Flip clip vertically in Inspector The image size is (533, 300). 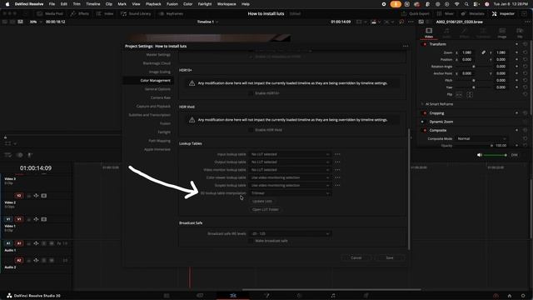pos(470,94)
